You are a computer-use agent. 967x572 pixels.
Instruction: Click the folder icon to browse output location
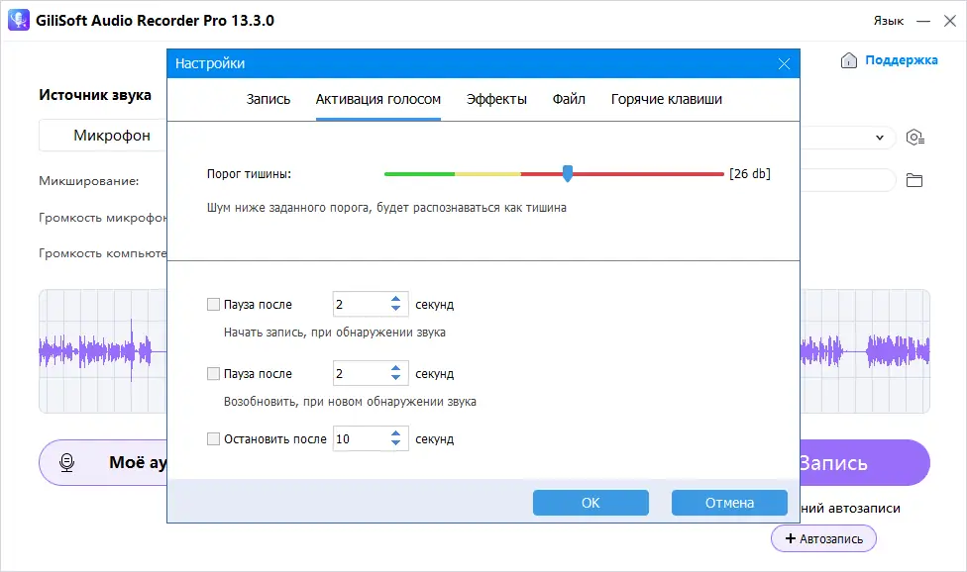(914, 180)
